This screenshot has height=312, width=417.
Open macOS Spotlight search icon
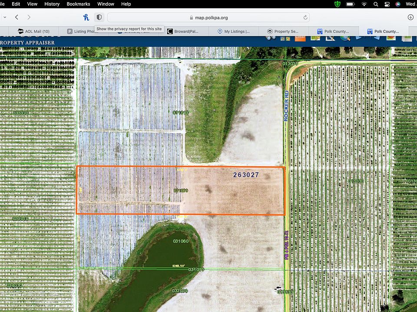(x=376, y=4)
